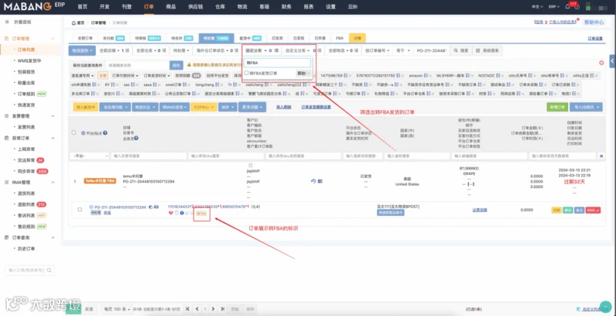
Task: Open the 更多功能 dropdown button
Action: [252, 107]
